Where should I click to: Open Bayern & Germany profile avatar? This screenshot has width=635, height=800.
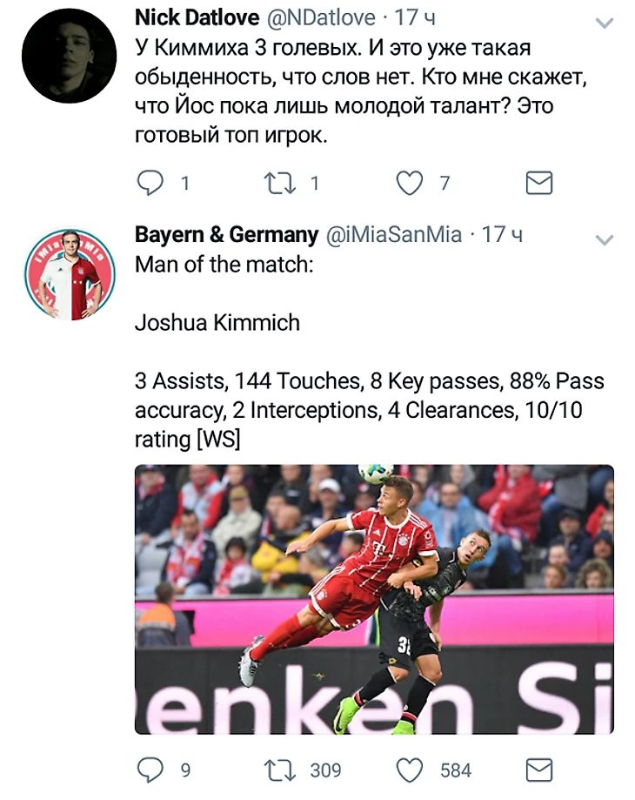(x=70, y=274)
